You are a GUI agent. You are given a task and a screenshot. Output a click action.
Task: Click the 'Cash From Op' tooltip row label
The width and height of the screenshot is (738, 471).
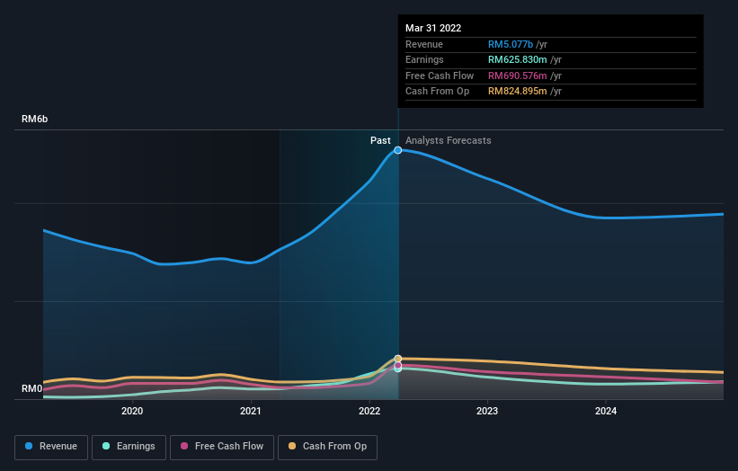(437, 92)
